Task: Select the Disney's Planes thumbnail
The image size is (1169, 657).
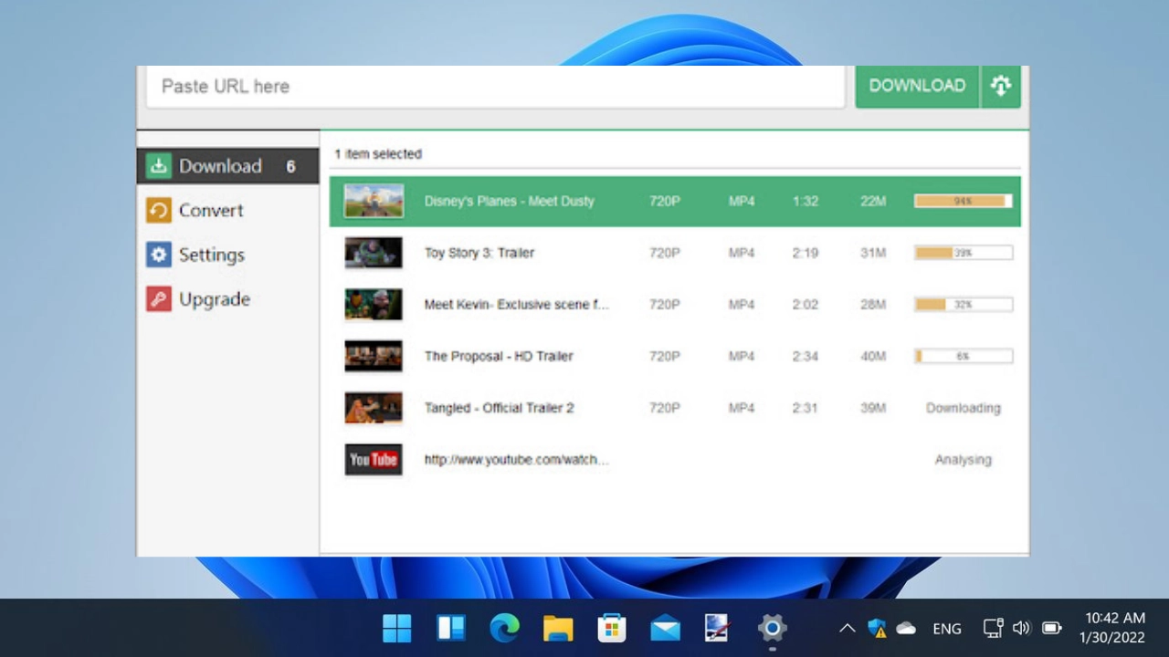Action: point(374,201)
